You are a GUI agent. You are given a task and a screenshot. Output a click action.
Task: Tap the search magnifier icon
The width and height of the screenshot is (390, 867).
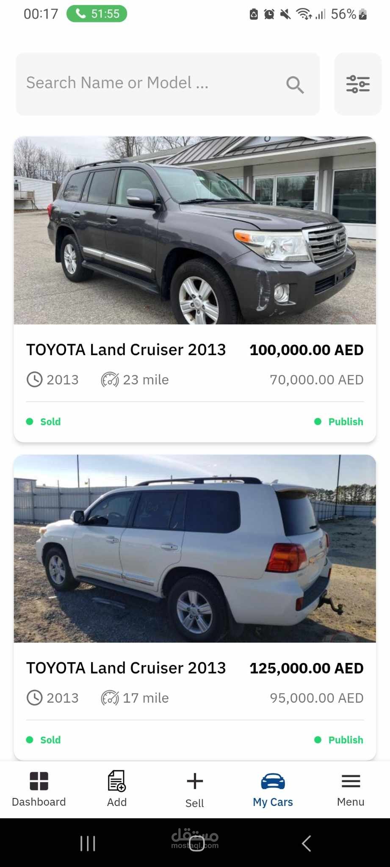pos(295,85)
